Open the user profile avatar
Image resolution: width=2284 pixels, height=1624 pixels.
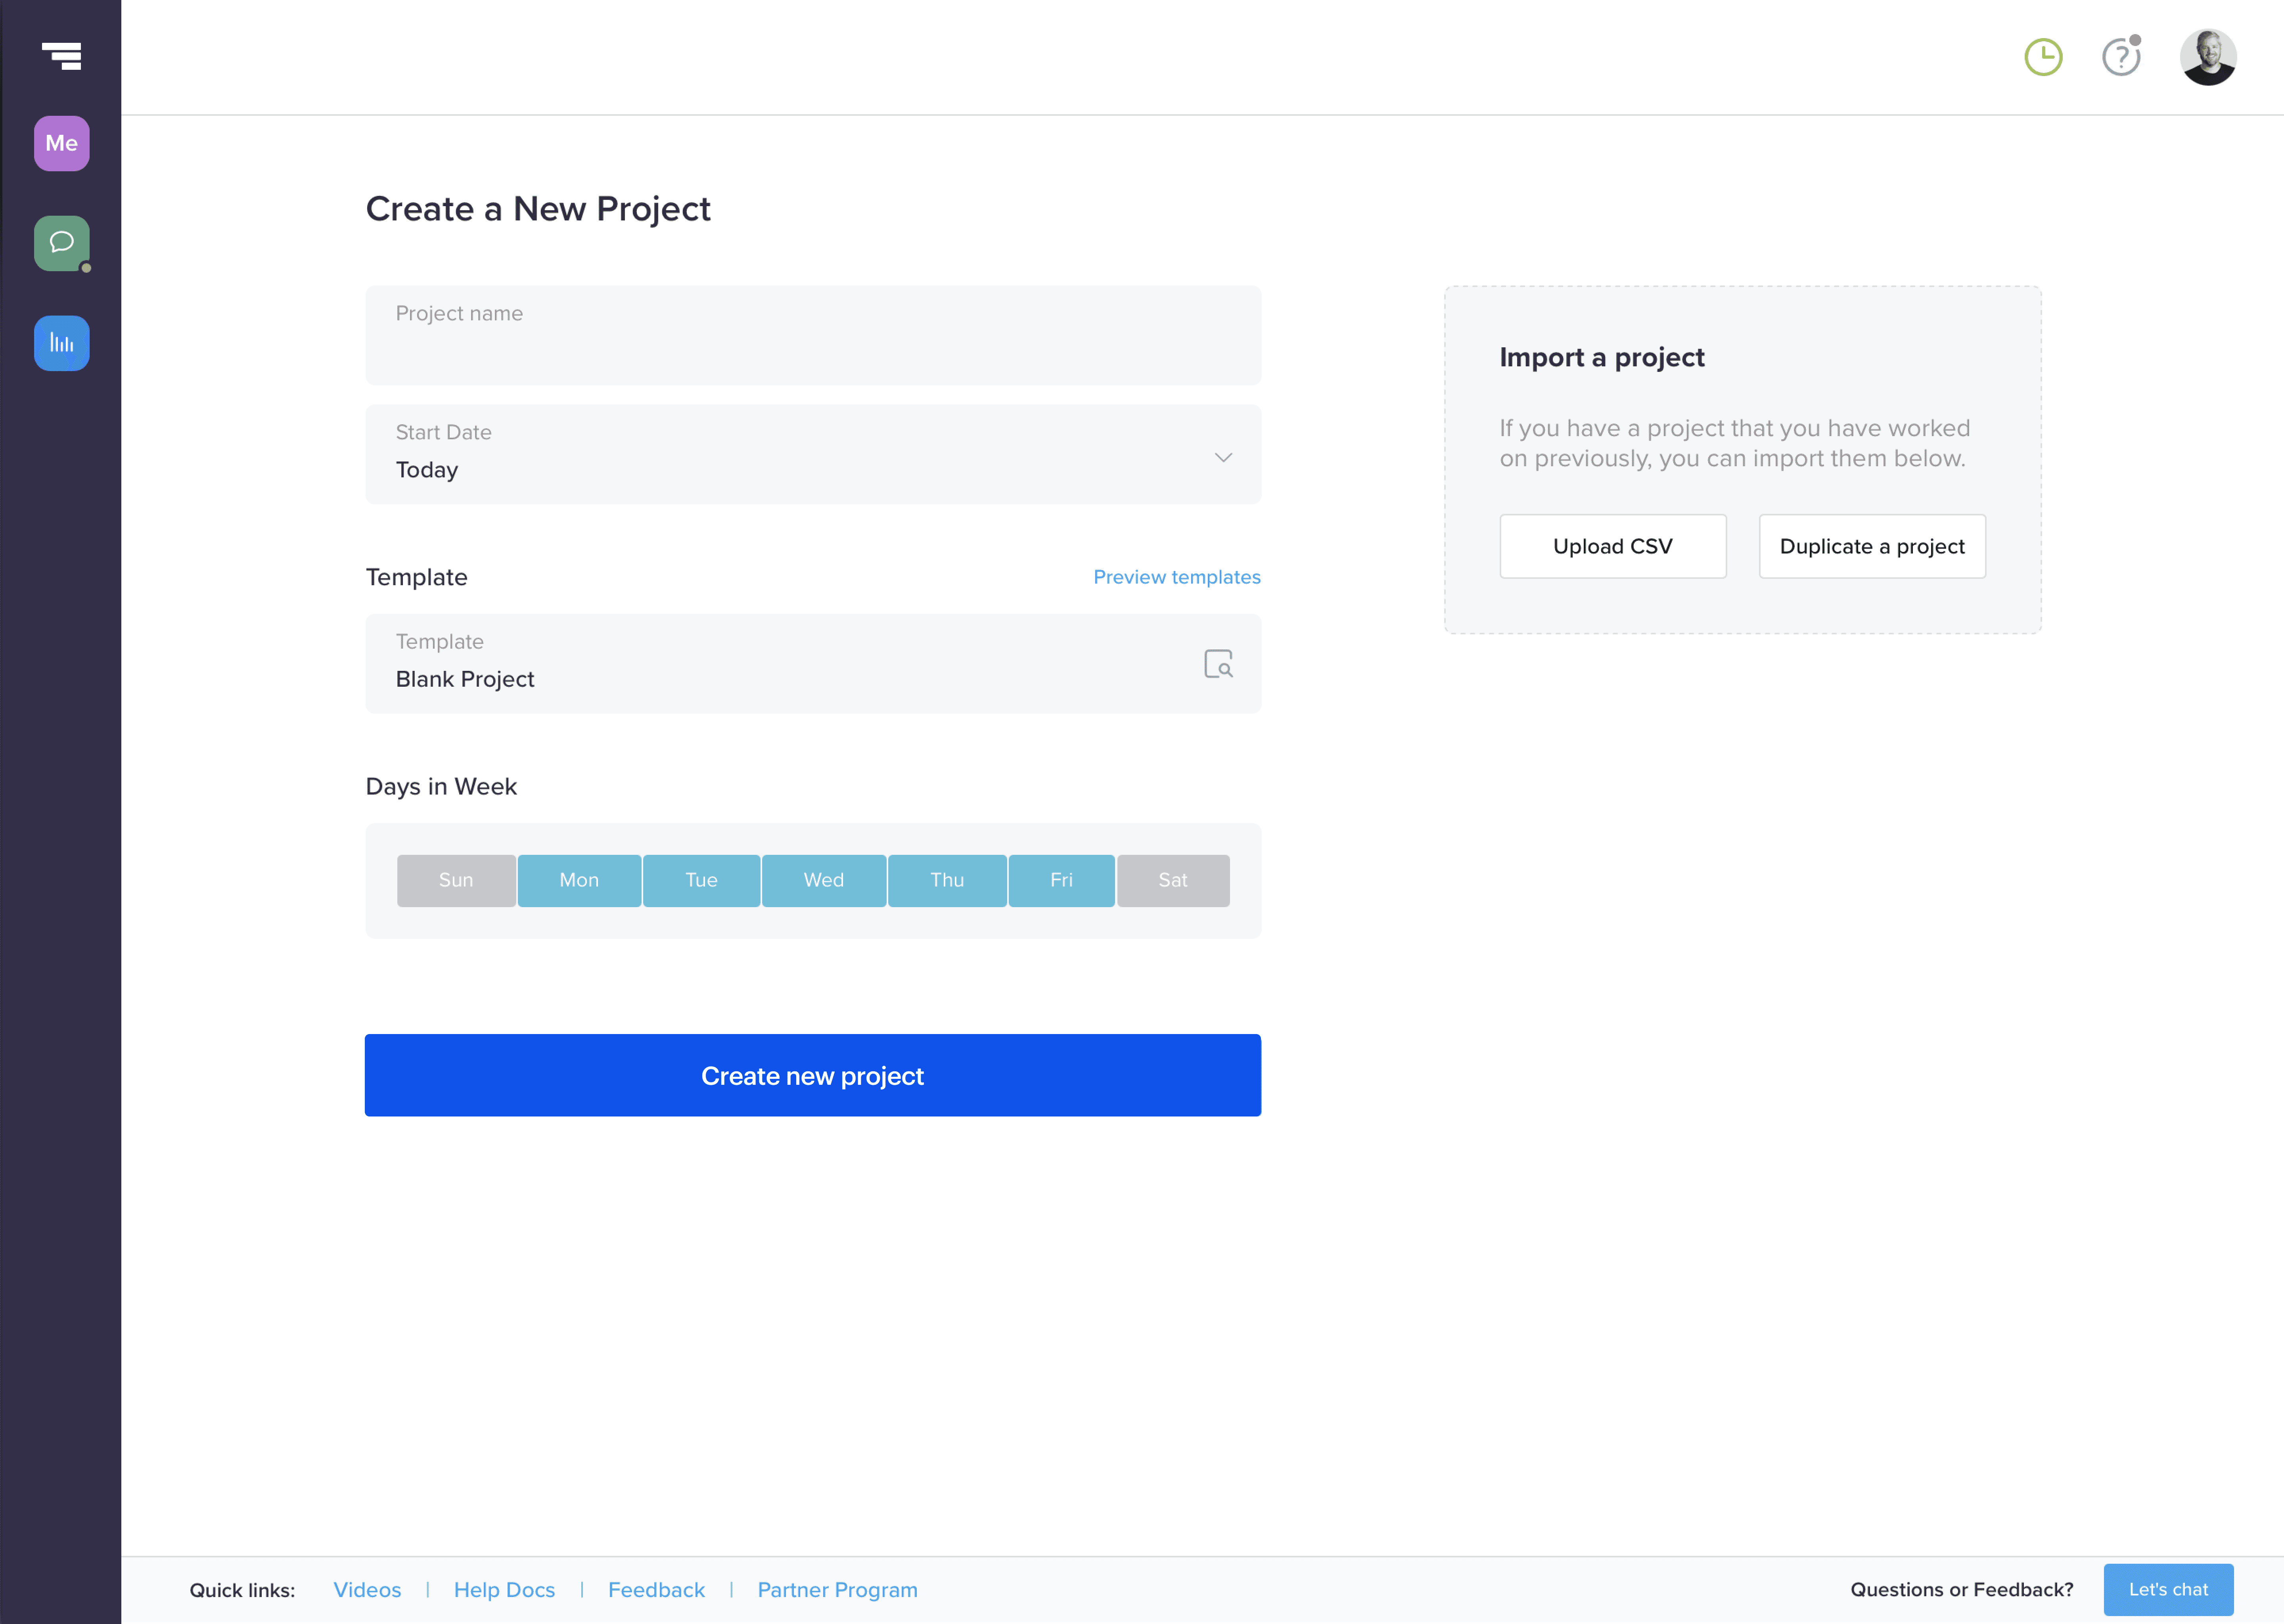tap(2207, 57)
